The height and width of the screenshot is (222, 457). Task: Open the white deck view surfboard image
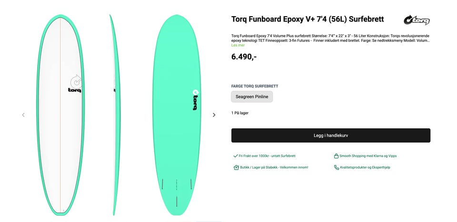60,114
